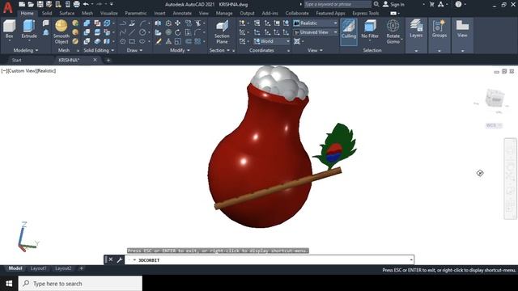
Task: Click the Autodesk App Store cart icon
Action: click(431, 4)
